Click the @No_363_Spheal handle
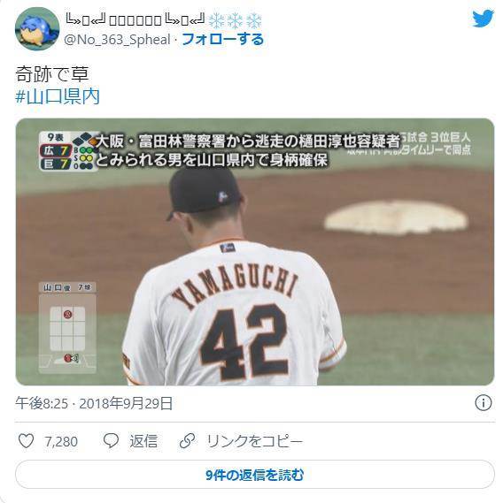 point(117,40)
